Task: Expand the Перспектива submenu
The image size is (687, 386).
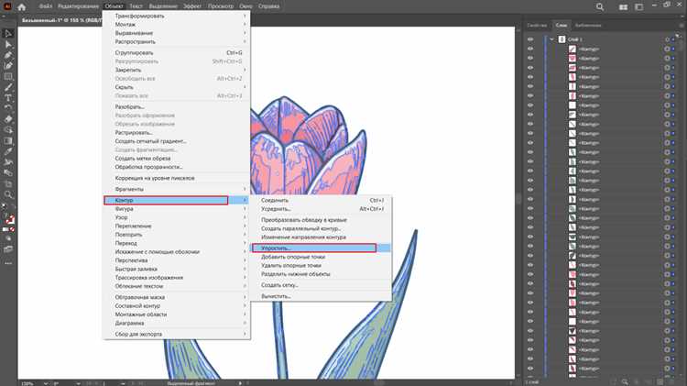Action: pyautogui.click(x=177, y=260)
